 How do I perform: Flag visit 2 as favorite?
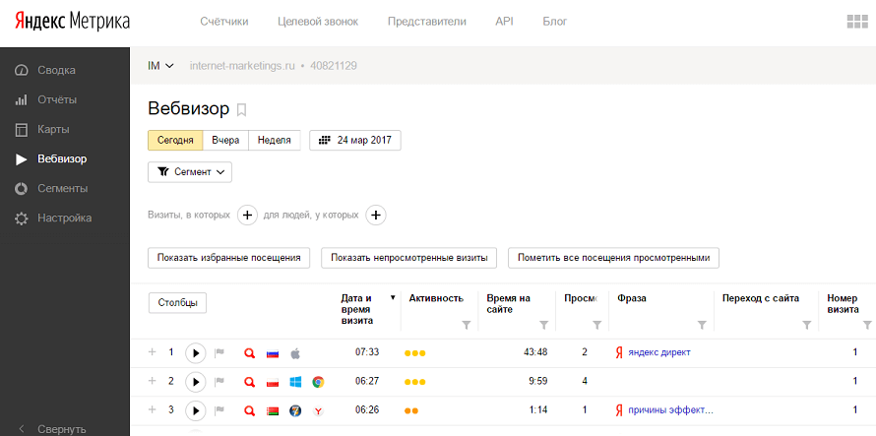point(219,381)
